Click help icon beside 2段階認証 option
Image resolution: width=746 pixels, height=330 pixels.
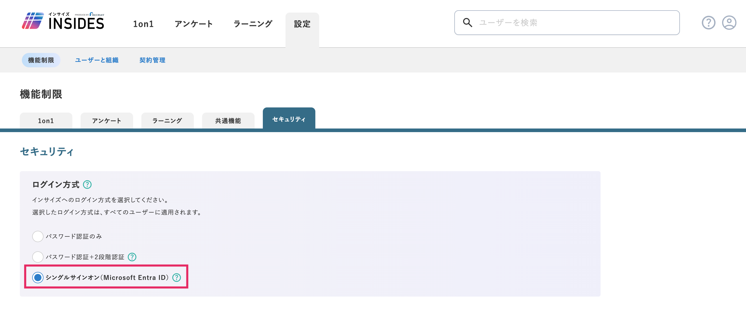pos(132,257)
